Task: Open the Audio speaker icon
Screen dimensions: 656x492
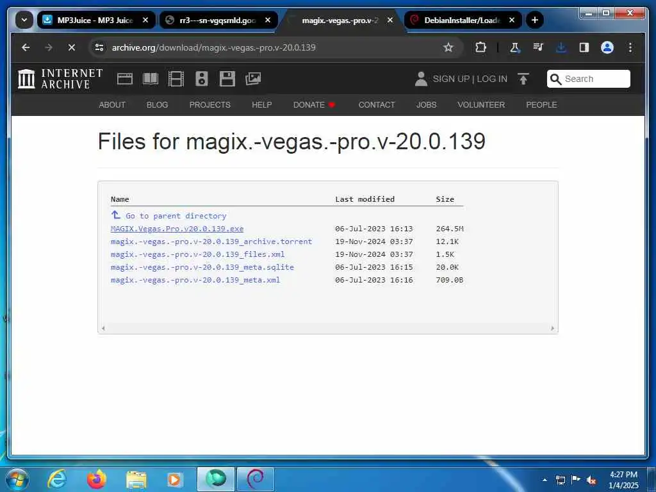Action: tap(202, 79)
